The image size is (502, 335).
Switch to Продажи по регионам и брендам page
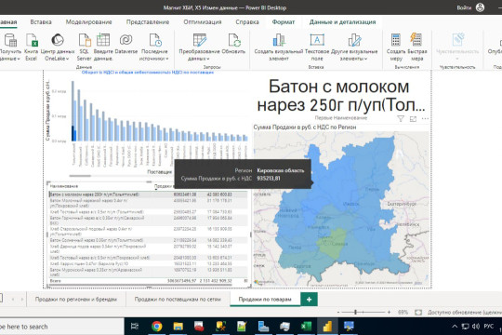(x=76, y=299)
